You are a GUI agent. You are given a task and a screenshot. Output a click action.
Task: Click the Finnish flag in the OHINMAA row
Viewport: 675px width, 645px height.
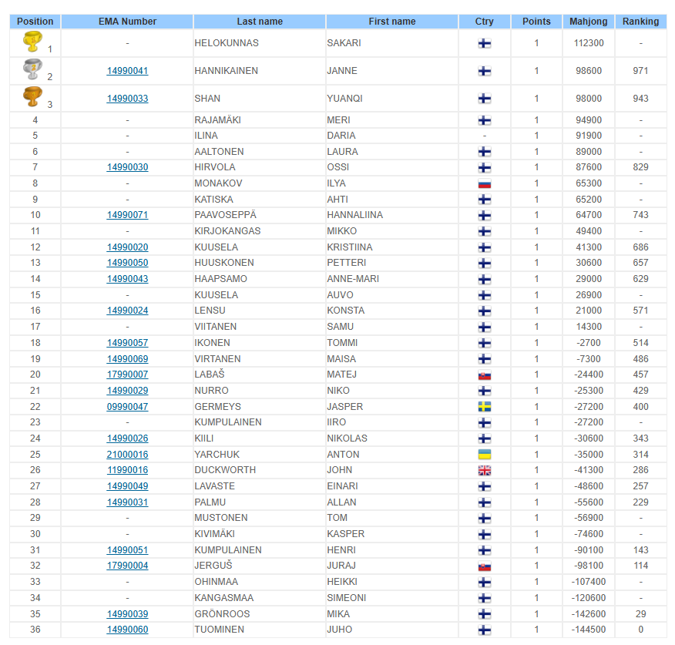(x=485, y=582)
